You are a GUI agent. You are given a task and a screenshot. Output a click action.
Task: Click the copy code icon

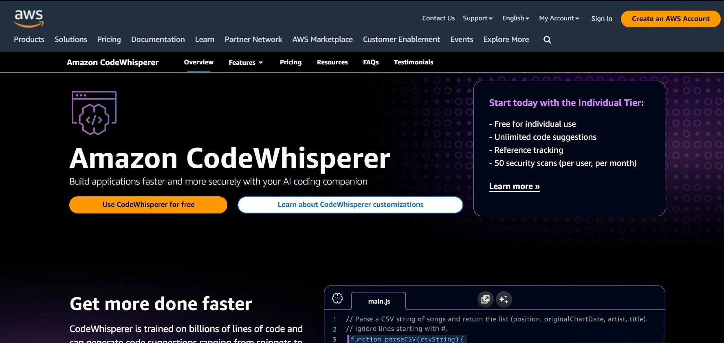coord(485,299)
